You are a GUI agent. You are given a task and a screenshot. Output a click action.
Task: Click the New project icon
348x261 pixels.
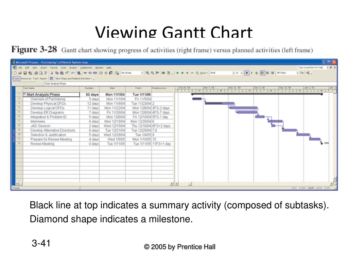click(x=15, y=73)
